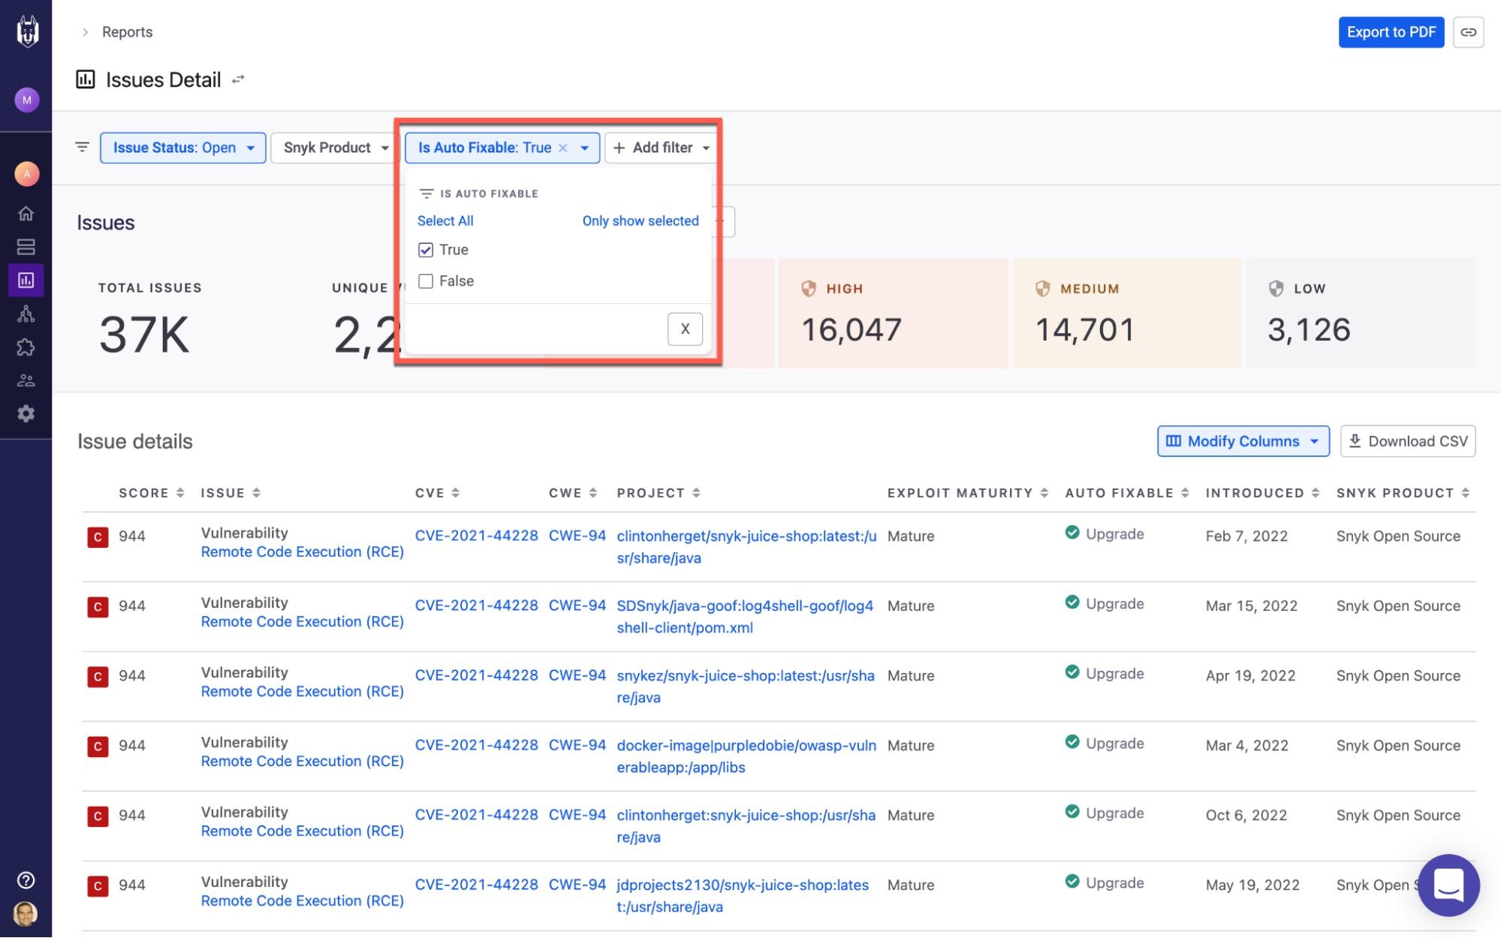Remove the Is Auto Fixable filter X

click(562, 148)
